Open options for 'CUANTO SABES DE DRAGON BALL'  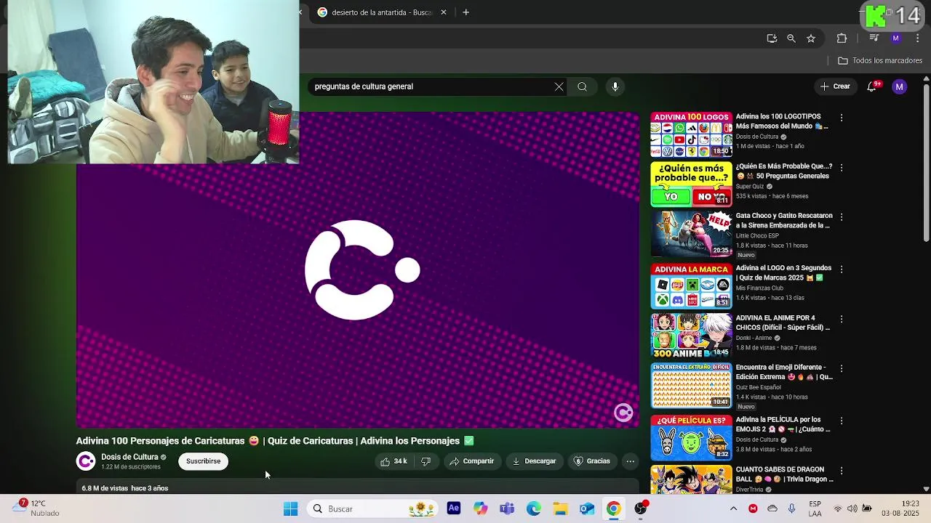842,470
